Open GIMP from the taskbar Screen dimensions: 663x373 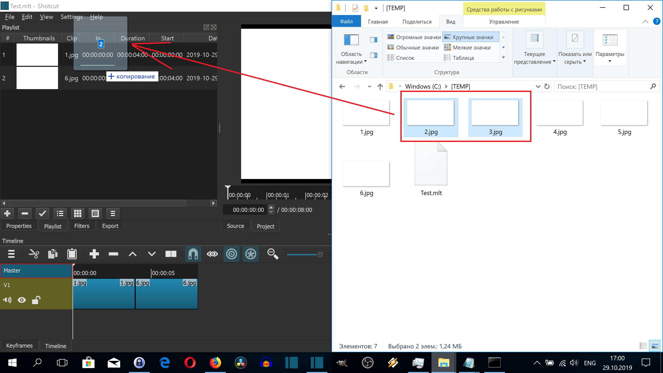pos(342,362)
